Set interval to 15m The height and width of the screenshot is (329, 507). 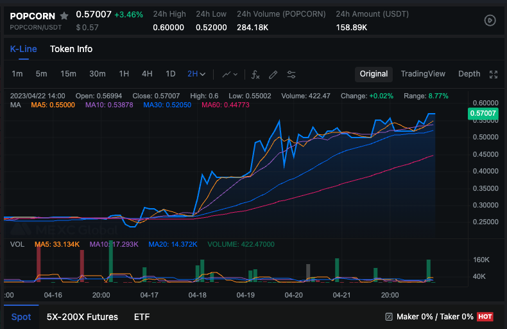68,74
